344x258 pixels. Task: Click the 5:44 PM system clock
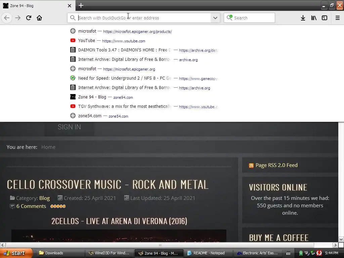(x=332, y=253)
